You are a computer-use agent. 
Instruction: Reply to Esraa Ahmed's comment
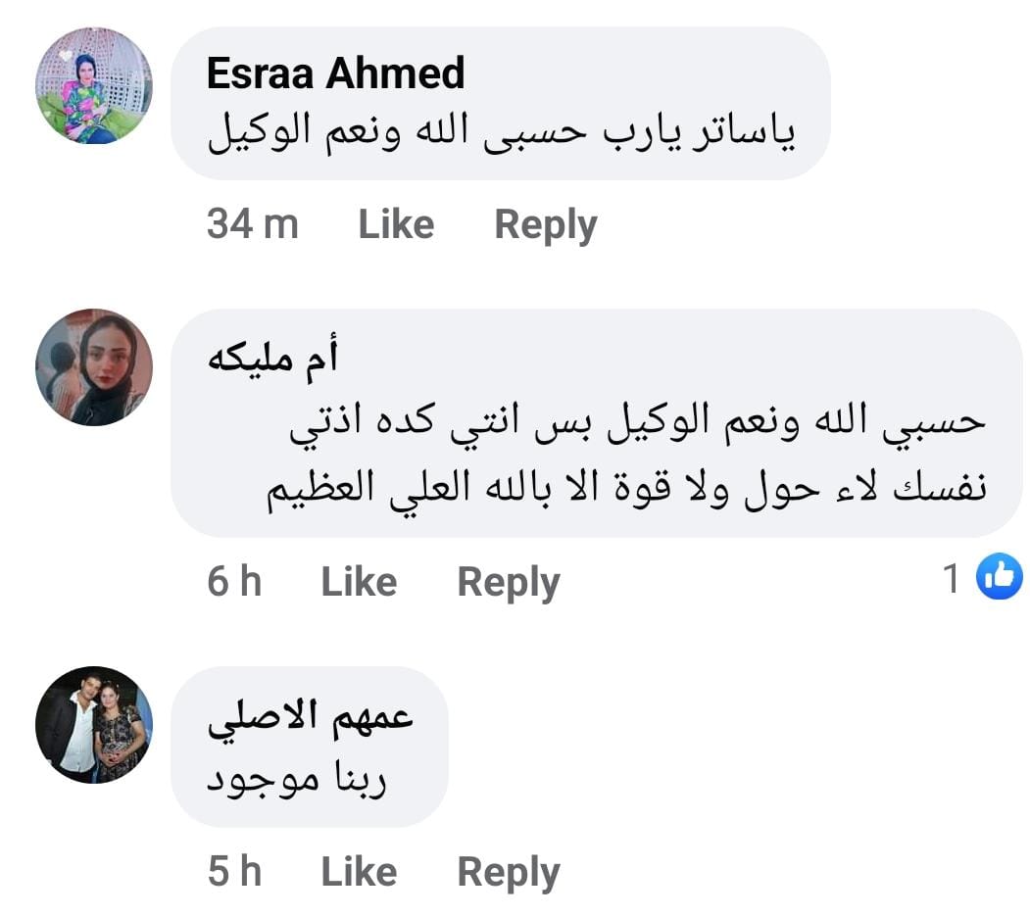[x=545, y=225]
